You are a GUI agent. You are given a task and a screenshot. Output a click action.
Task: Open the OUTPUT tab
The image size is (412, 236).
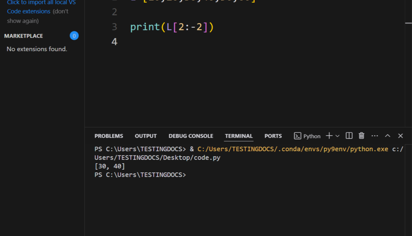pyautogui.click(x=146, y=136)
